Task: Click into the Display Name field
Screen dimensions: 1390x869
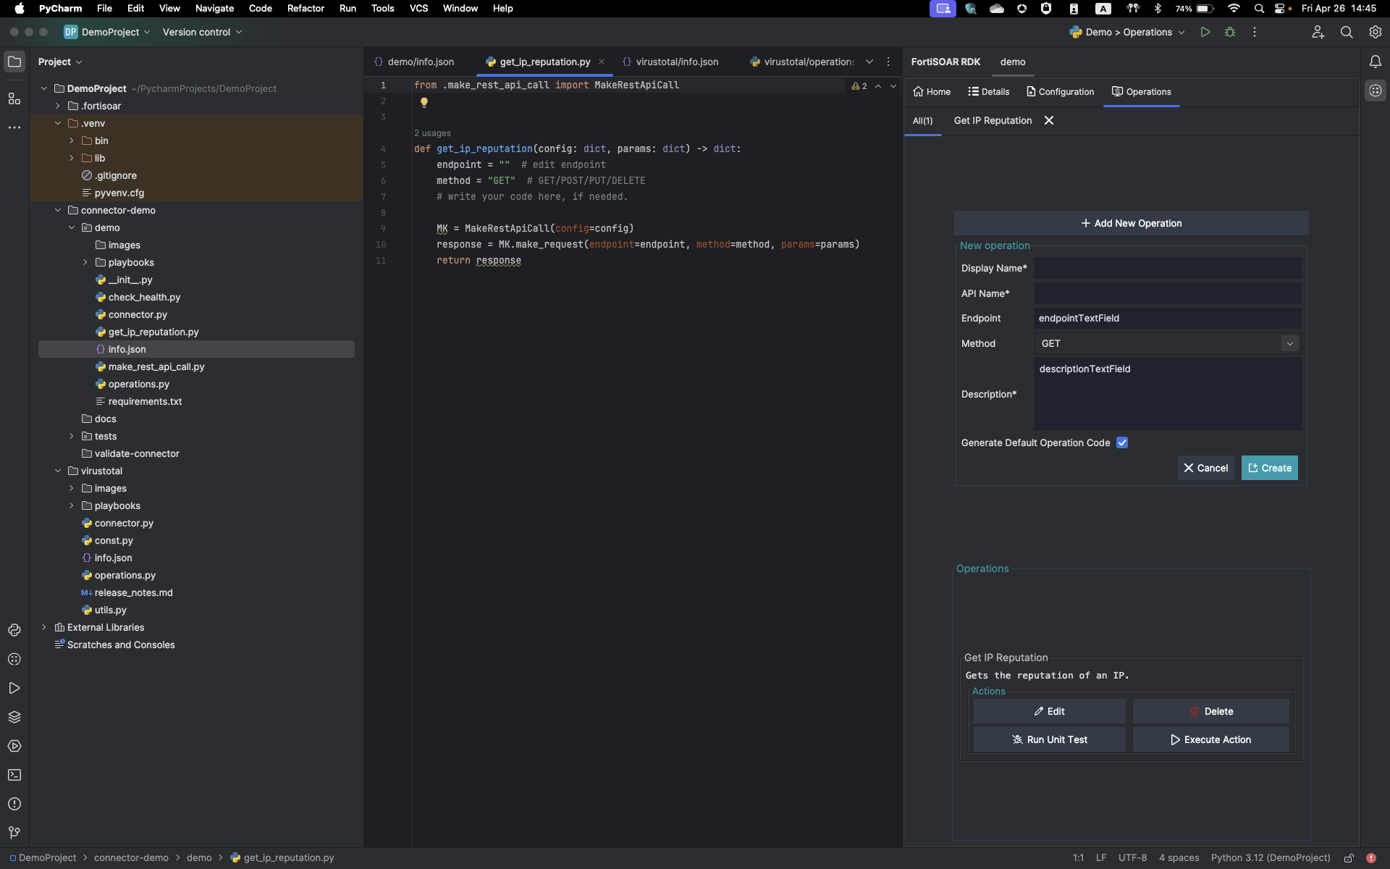Action: [1167, 269]
